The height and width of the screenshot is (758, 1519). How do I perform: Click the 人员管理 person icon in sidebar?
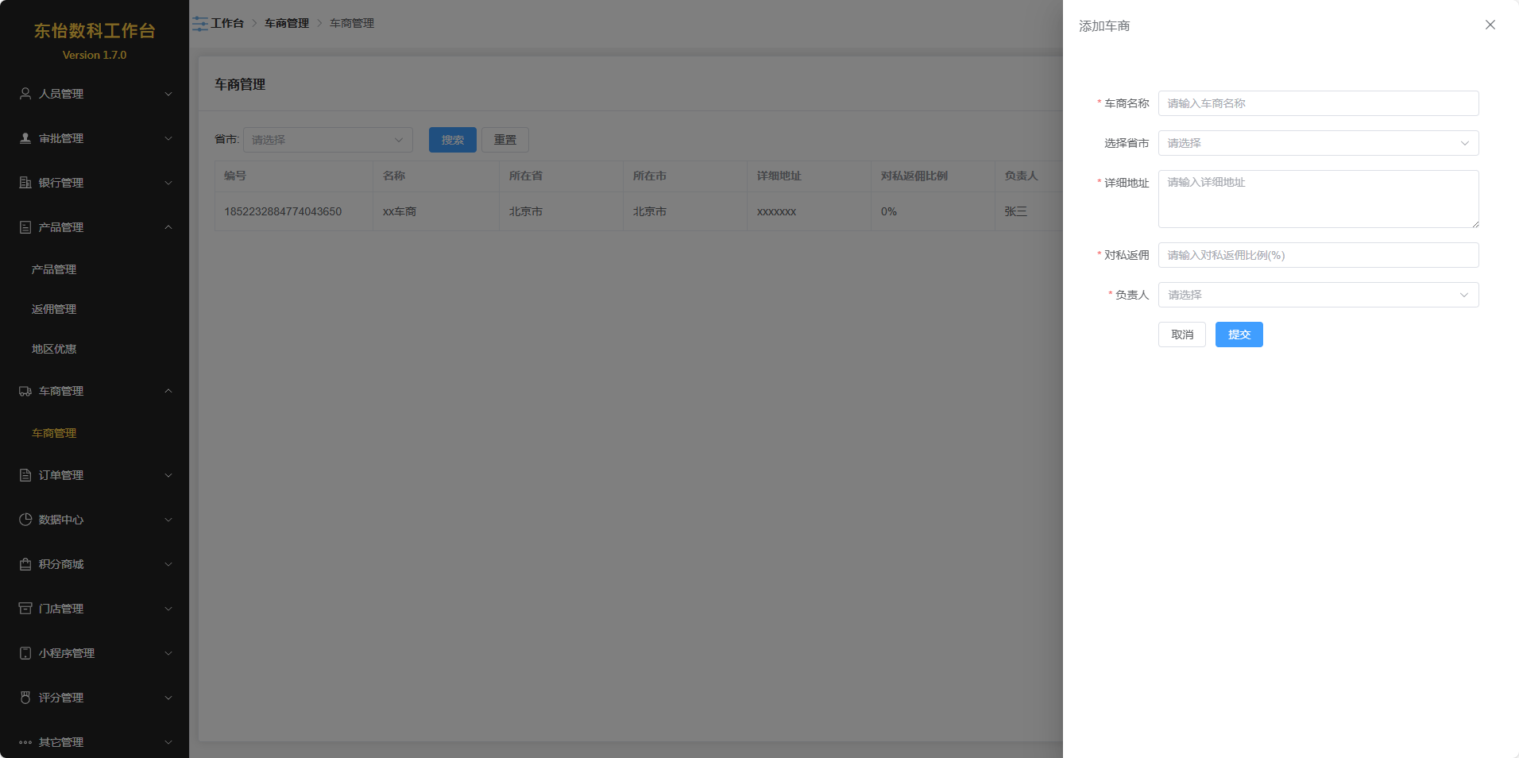pos(25,94)
